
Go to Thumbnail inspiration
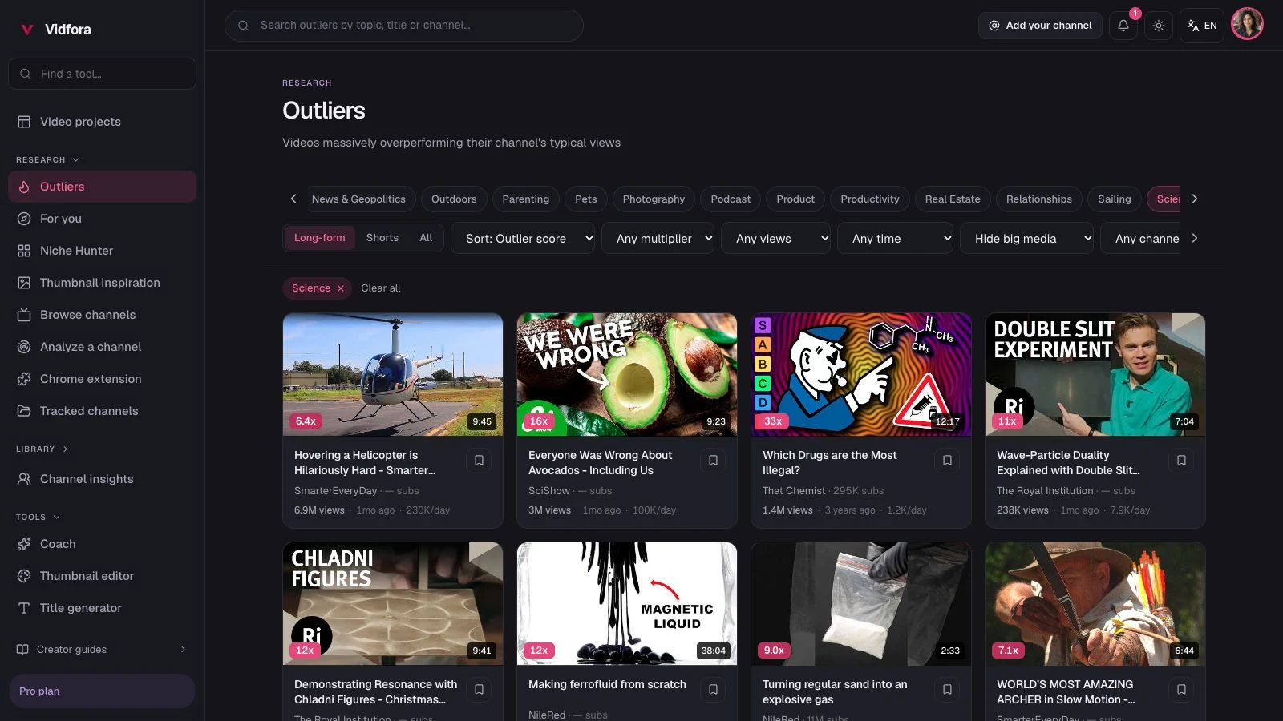click(x=102, y=283)
